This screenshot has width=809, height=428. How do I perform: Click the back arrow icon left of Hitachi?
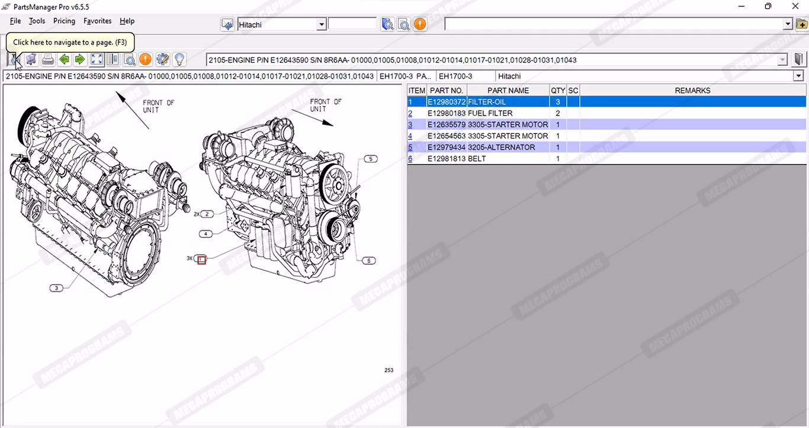point(227,24)
